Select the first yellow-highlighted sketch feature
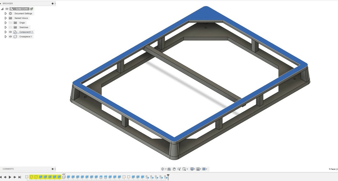Viewport: 338px width, 181px height. point(31,177)
